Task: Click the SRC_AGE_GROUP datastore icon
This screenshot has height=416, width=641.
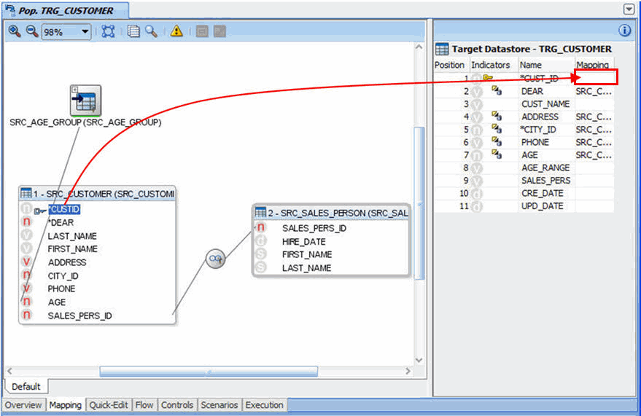Action: point(86,101)
